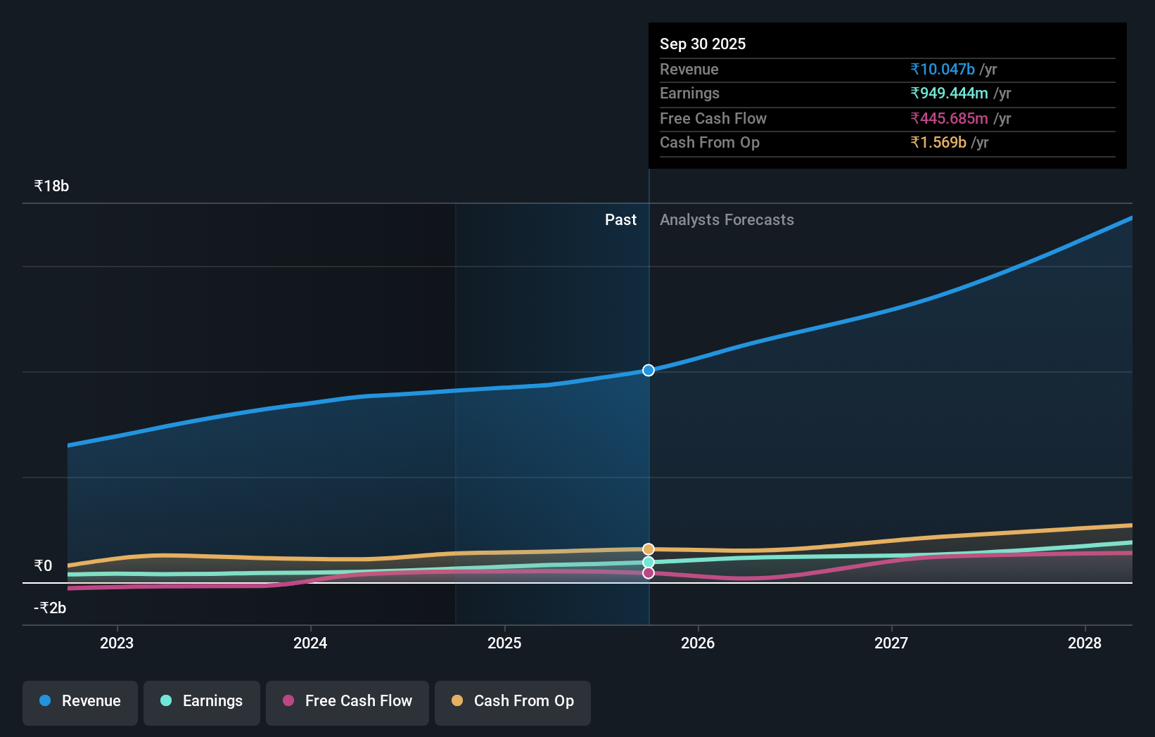Screen dimensions: 1155x737
Task: Select the pink Free Cash Flow chart marker
Action: [x=648, y=573]
